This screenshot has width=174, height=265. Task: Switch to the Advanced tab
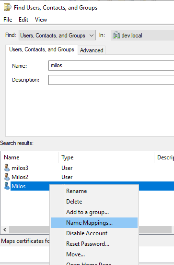(92, 50)
